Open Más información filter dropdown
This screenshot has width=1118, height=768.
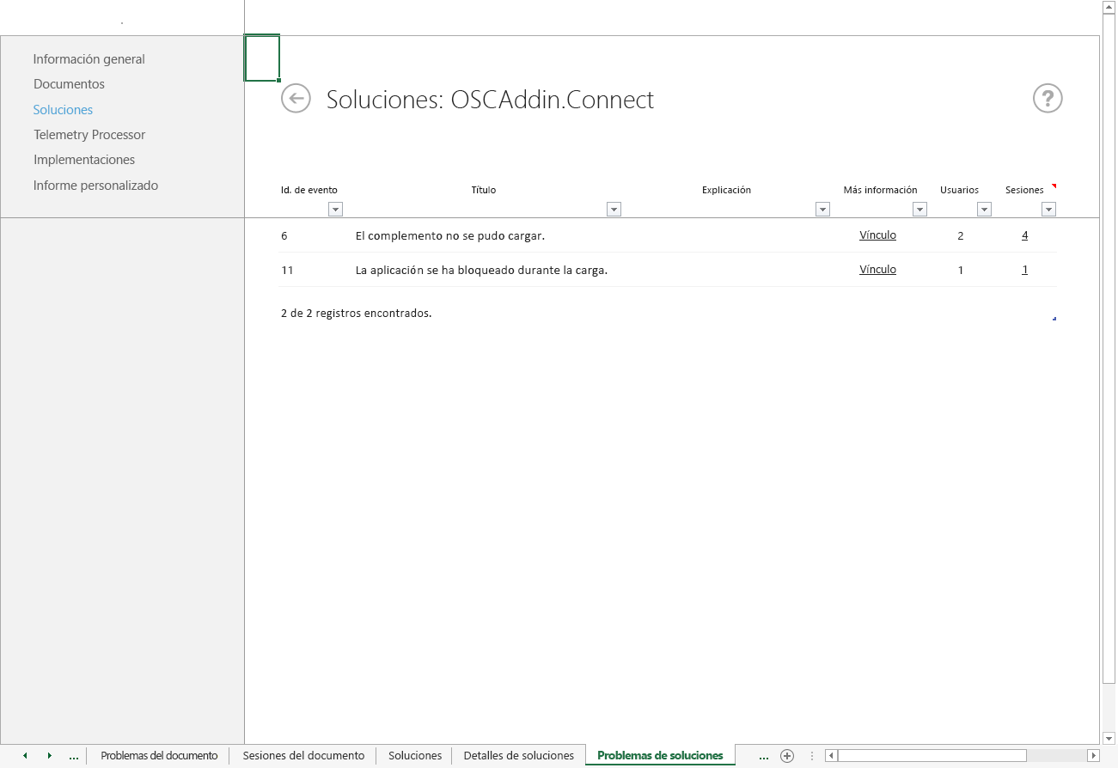tap(919, 209)
